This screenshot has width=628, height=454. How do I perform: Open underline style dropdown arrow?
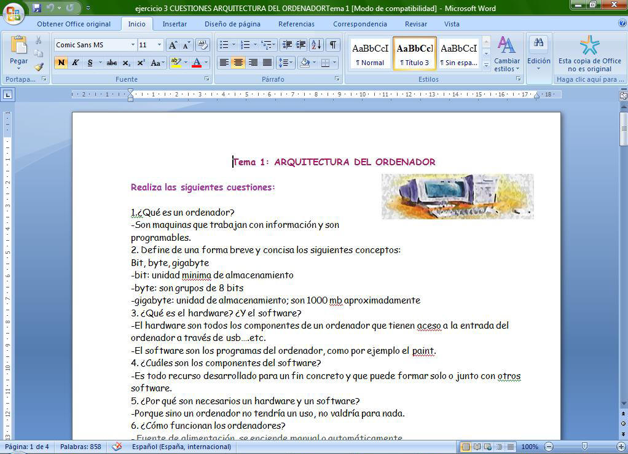pyautogui.click(x=100, y=63)
